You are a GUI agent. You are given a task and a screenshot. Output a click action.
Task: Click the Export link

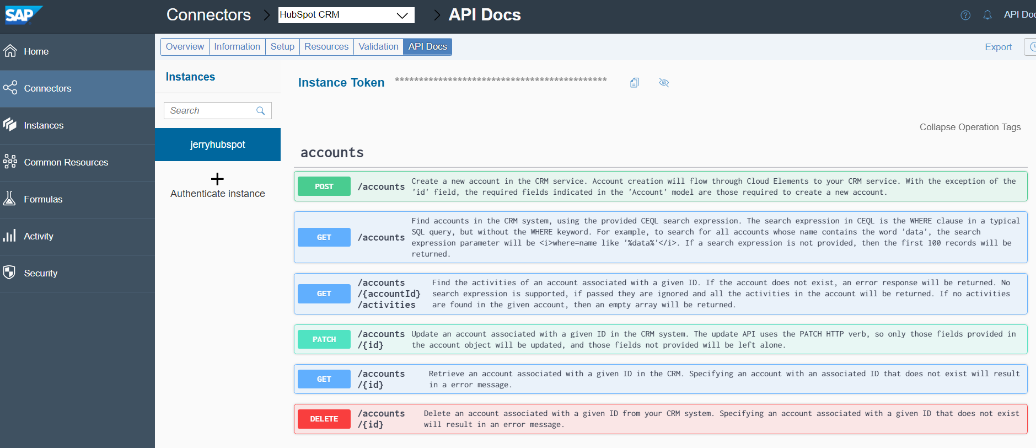click(x=998, y=47)
